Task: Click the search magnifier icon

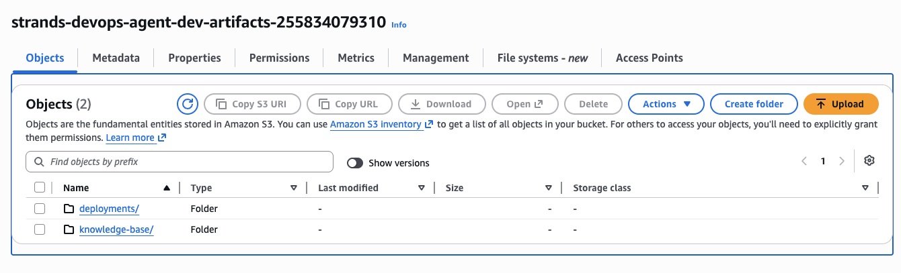Action: pos(39,162)
